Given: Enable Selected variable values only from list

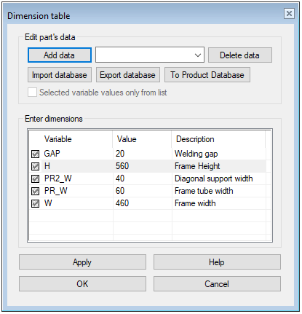Looking at the screenshot, I should click(32, 93).
